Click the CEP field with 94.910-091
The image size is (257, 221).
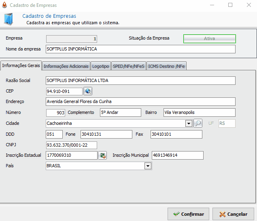coord(64,91)
